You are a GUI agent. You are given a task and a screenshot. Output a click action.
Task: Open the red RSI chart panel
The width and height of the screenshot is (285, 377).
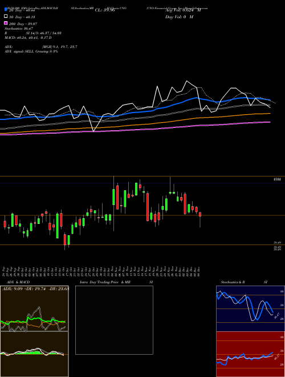[x=250, y=354]
